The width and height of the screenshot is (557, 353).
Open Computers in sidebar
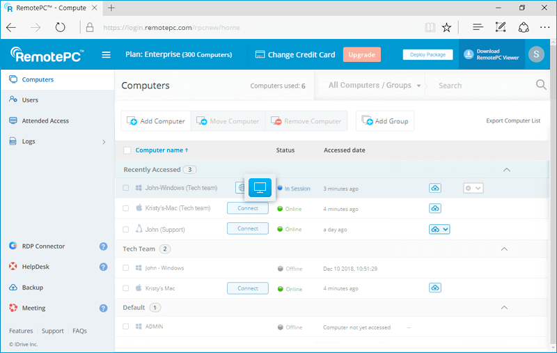tap(57, 79)
